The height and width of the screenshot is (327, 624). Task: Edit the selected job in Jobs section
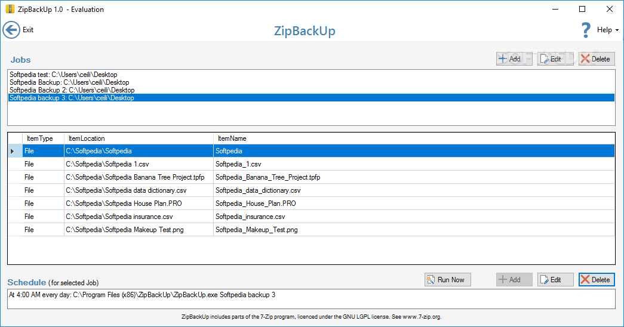555,59
